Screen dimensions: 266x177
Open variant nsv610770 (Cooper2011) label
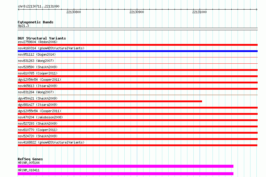[x=38, y=130]
